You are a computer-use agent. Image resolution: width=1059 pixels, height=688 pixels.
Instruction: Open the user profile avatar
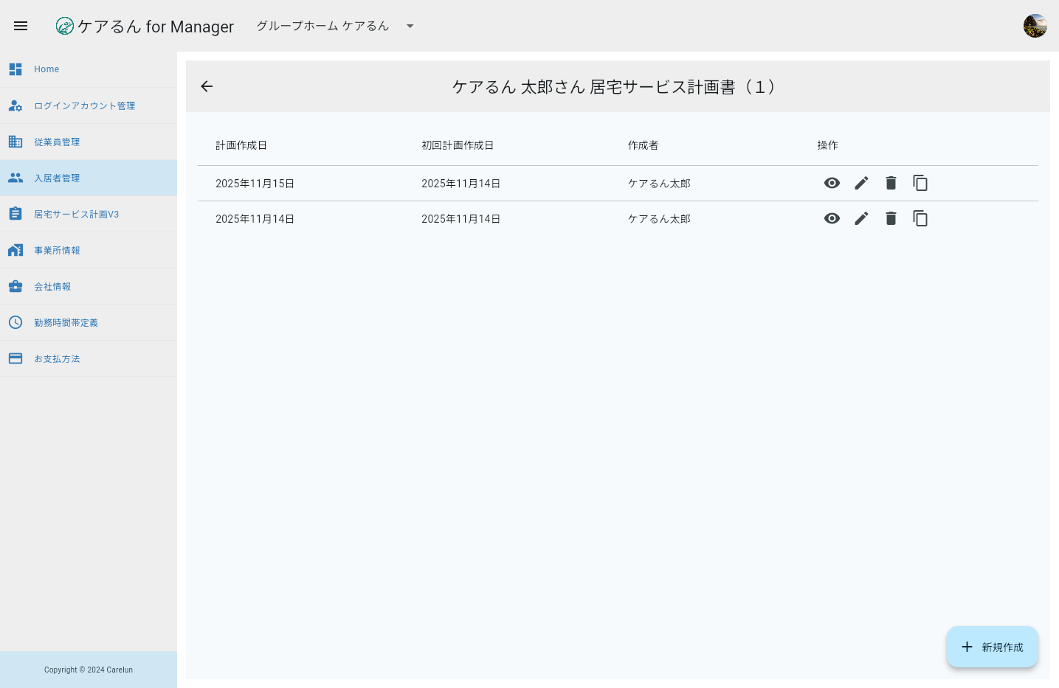[1035, 25]
